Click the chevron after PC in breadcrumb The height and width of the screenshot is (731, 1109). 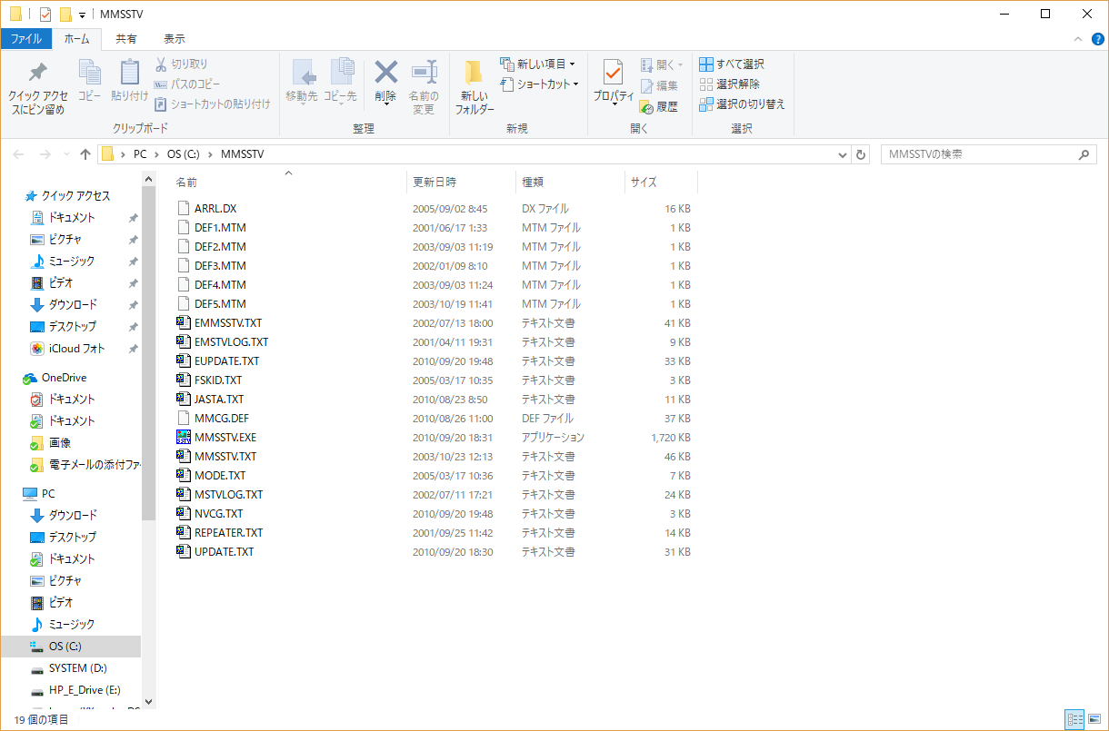coord(158,154)
